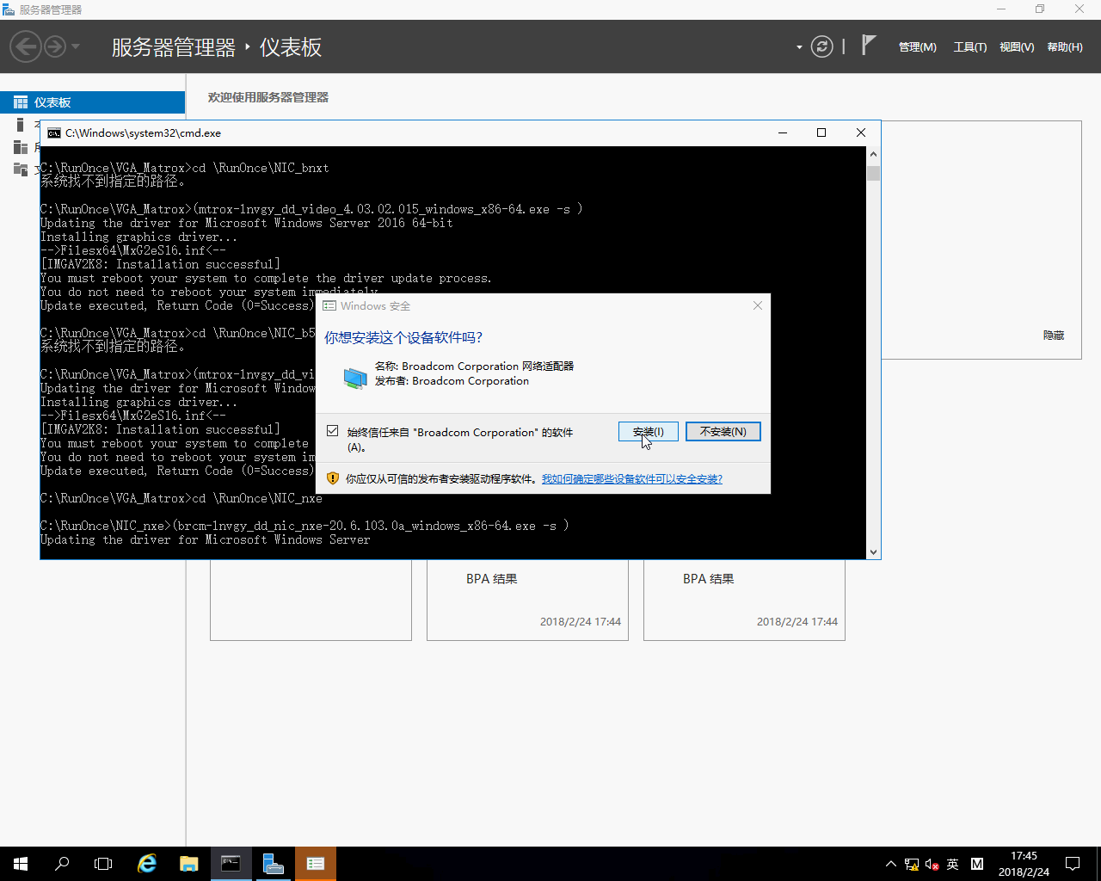The height and width of the screenshot is (881, 1101).
Task: Open File Explorer from the taskbar
Action: [188, 863]
